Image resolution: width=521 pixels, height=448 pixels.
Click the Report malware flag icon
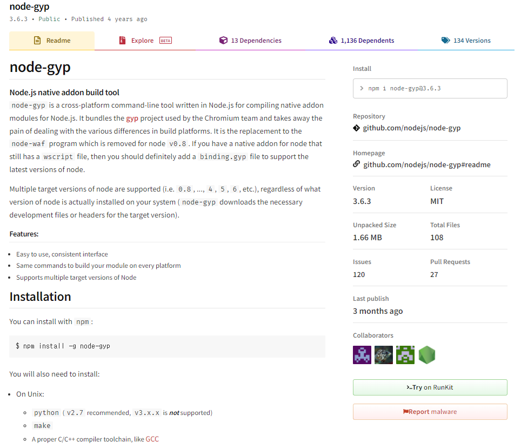coord(406,412)
